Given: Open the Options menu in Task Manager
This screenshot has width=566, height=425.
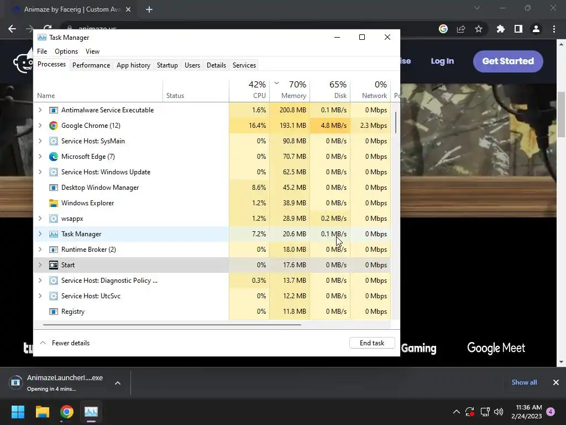Looking at the screenshot, I should (66, 51).
